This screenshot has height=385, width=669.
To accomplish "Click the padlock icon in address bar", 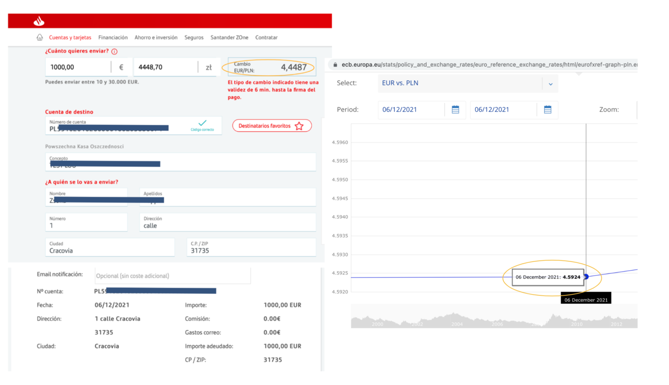I will (x=335, y=64).
